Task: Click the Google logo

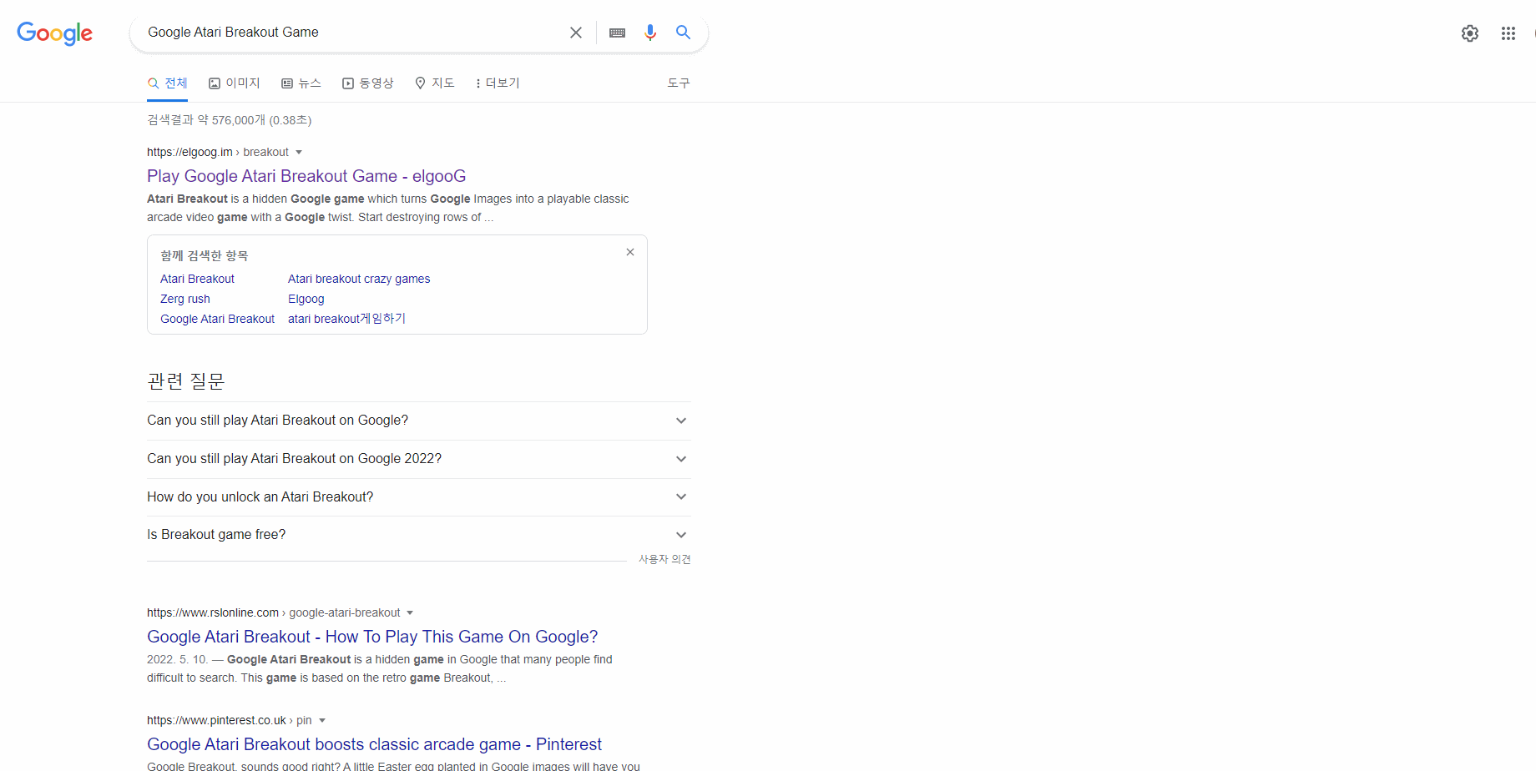Action: click(x=55, y=33)
